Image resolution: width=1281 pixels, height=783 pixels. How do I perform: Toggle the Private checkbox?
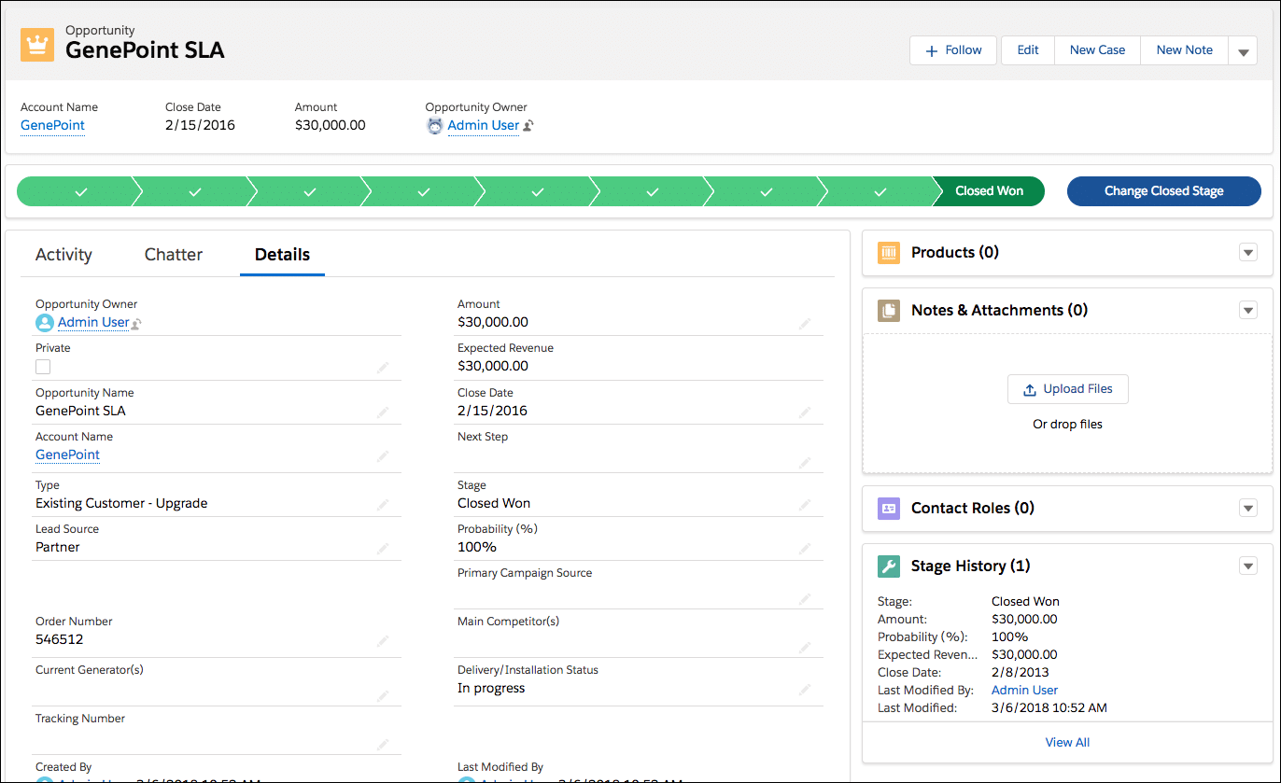pyautogui.click(x=43, y=367)
